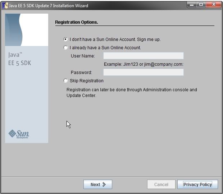The image size is (223, 194).
Task: Click the "User Name:" label
Action: tap(83, 56)
